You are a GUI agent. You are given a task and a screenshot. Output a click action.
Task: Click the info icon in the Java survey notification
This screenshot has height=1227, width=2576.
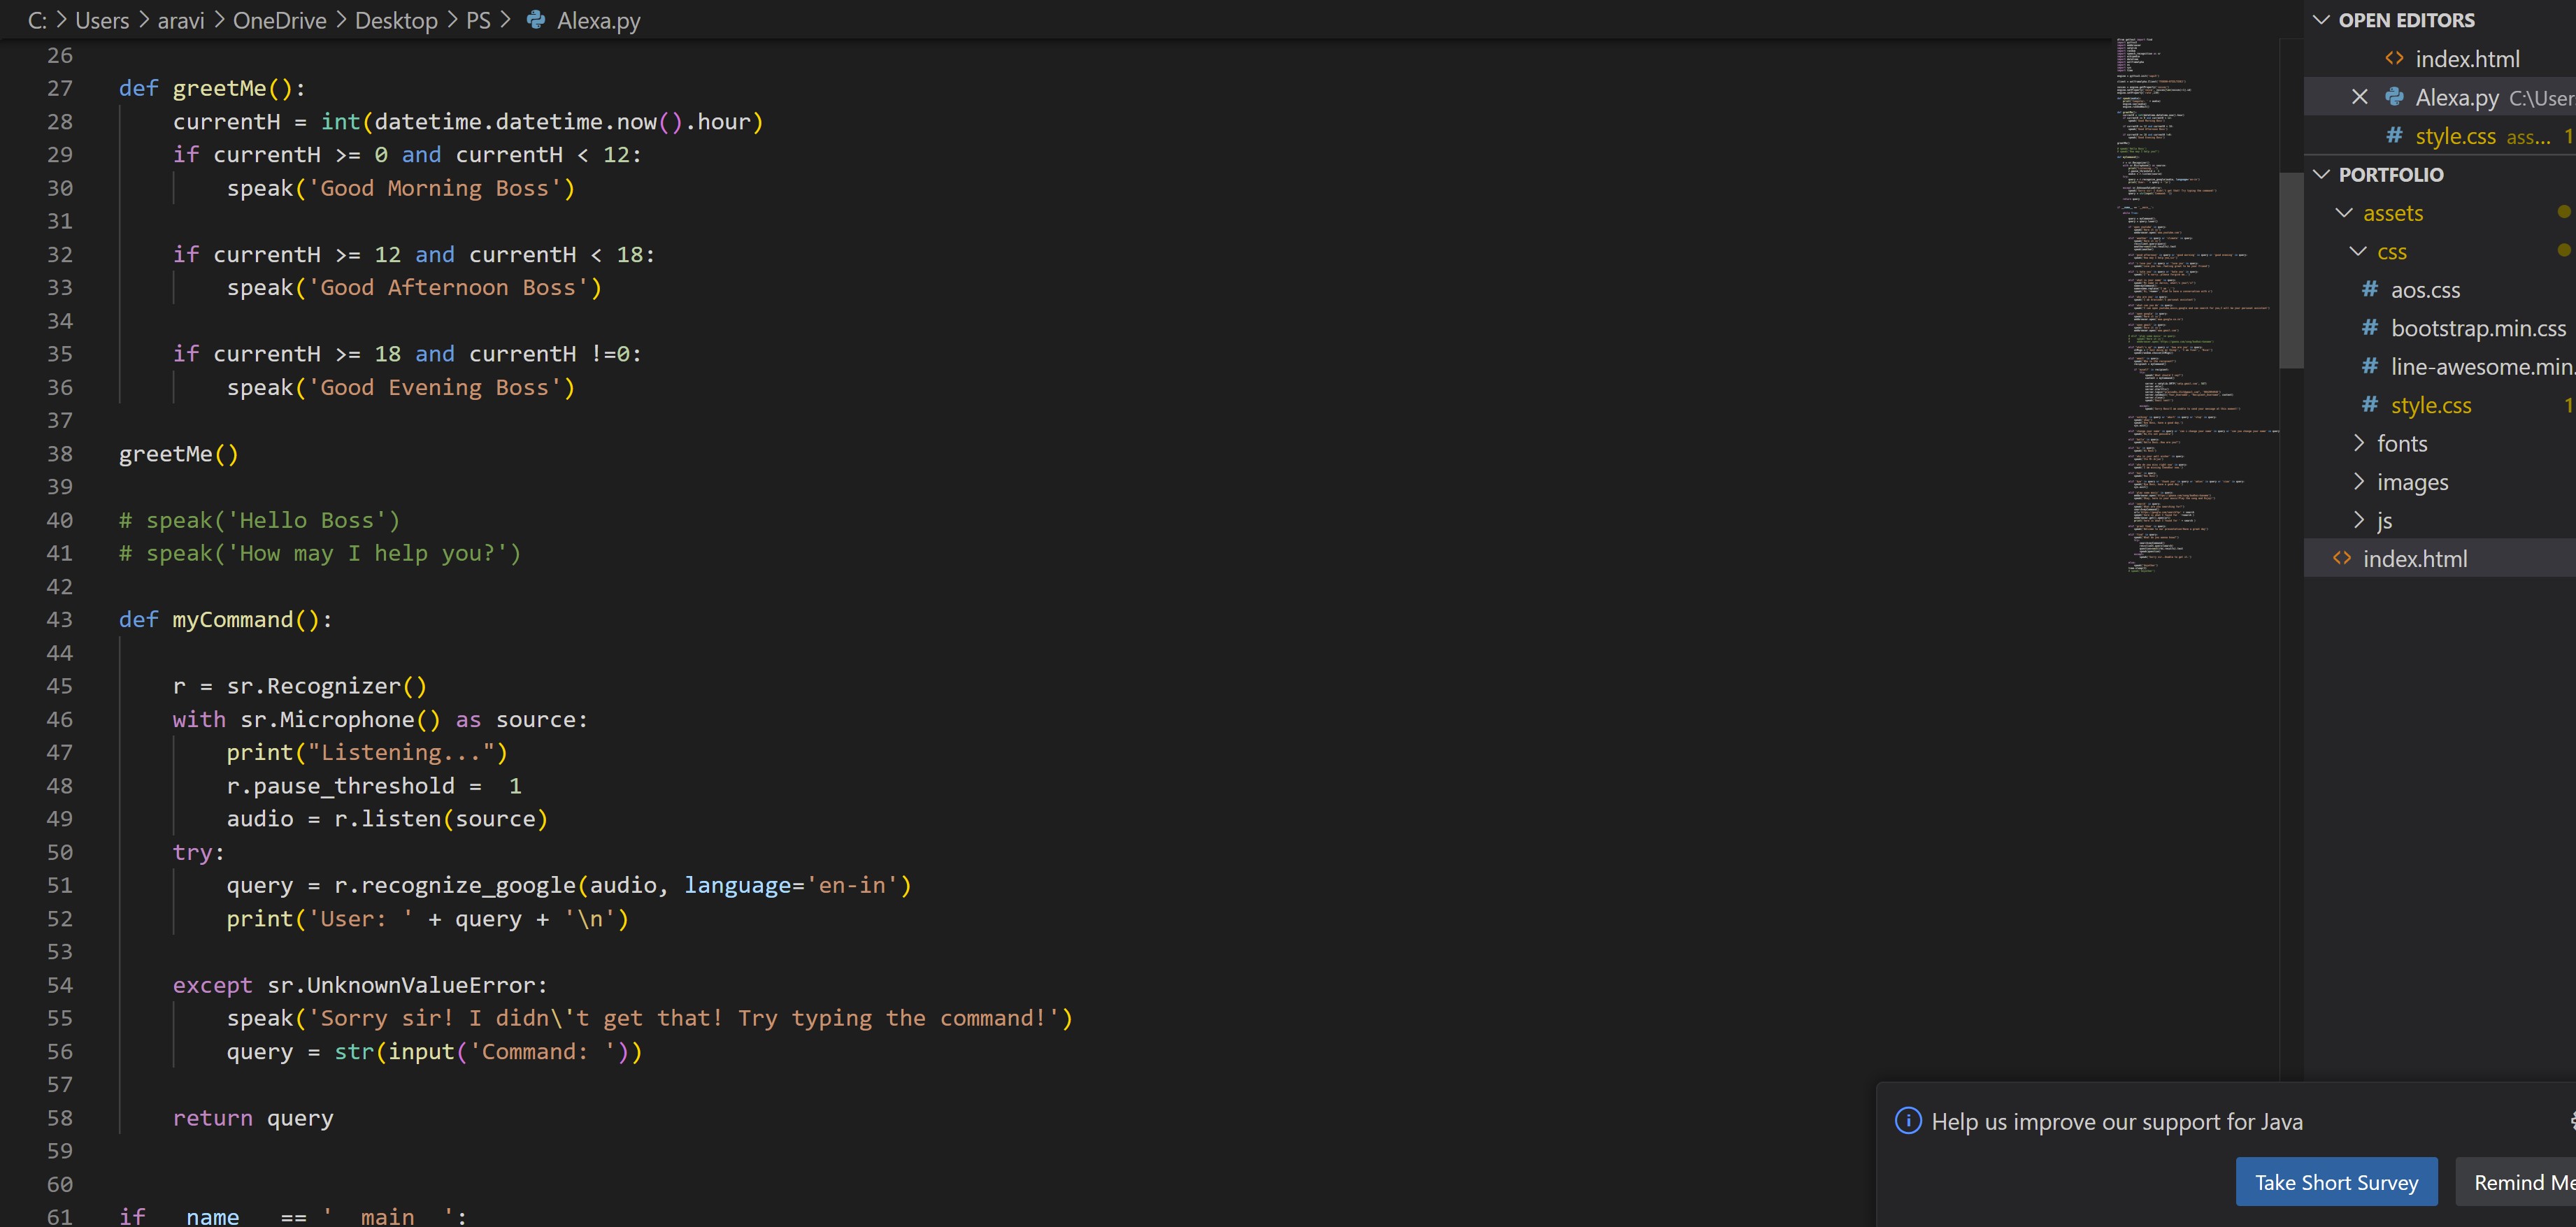(1907, 1121)
